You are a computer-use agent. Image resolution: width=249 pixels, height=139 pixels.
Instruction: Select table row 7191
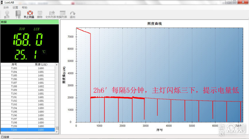pyautogui.click(x=28, y=97)
